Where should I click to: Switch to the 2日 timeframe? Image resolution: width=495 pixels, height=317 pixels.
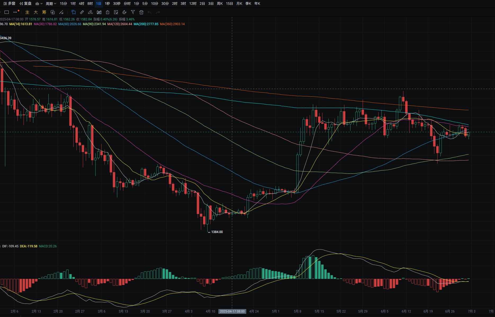click(202, 3)
